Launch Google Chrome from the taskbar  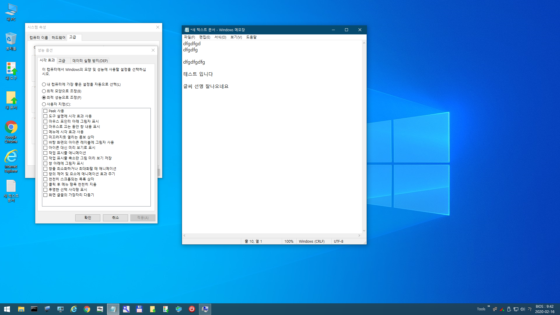pyautogui.click(x=87, y=309)
